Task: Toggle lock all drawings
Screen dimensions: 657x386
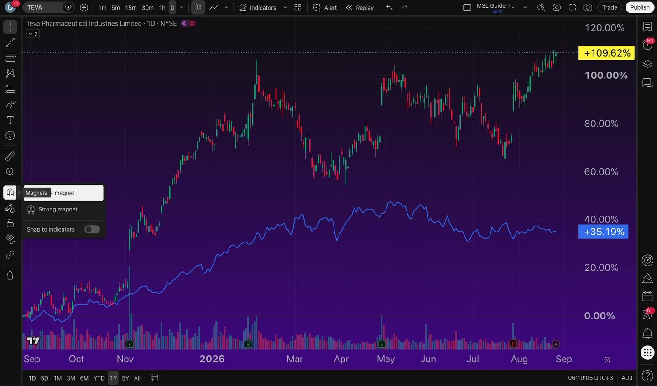Action: point(10,223)
